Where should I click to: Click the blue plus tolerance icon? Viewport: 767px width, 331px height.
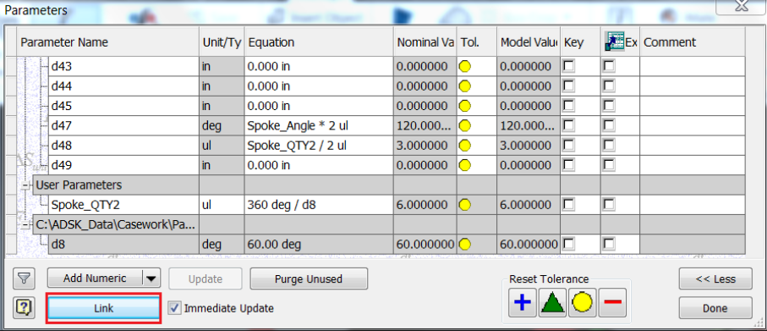click(523, 302)
